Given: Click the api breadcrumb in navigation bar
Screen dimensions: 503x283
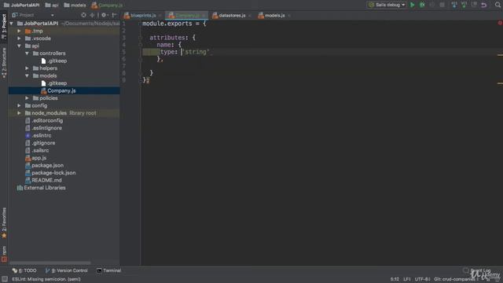Looking at the screenshot, I should [52, 6].
